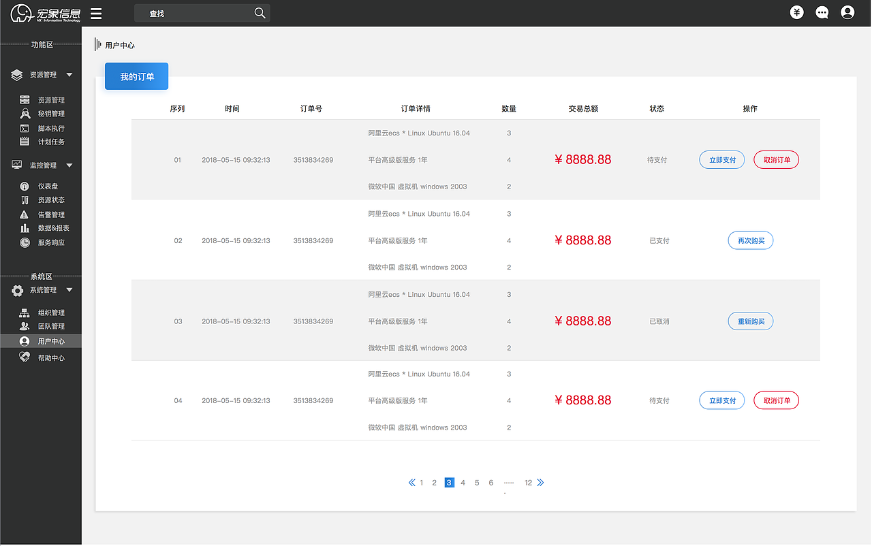Viewport: 872px width, 546px height.
Task: Open 仪表盘 in the sidebar
Action: (48, 187)
